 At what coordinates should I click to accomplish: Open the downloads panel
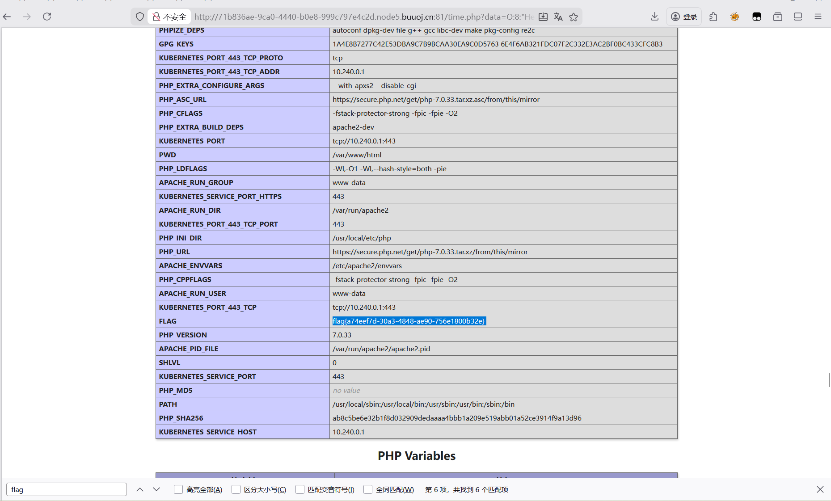654,17
